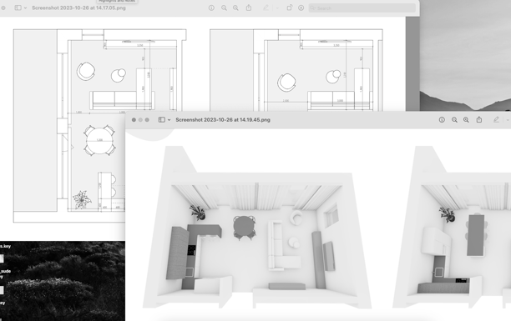Zoom out in the 14.17.05 screenshot window
The height and width of the screenshot is (321, 511).
[x=224, y=8]
